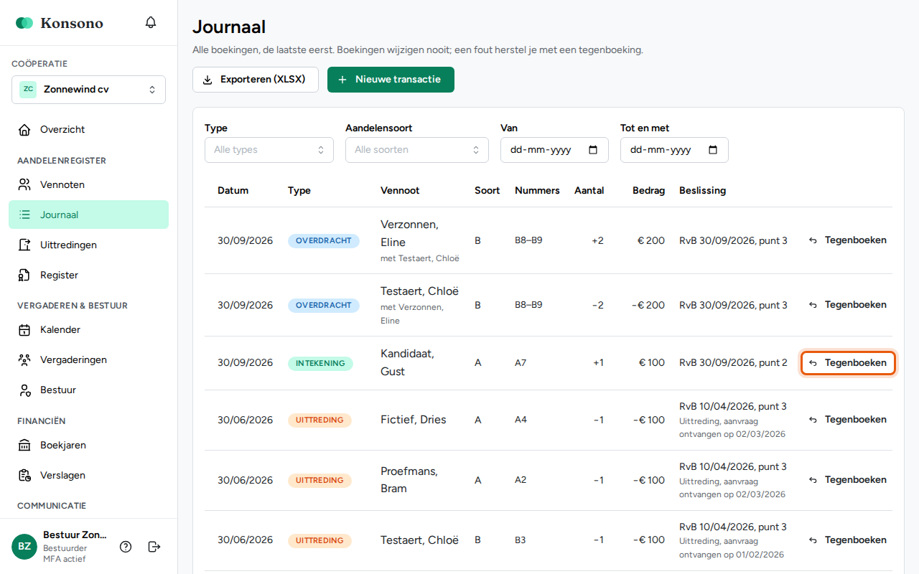Open Uittredingen in sidebar
Screen dimensions: 919x574
pyautogui.click(x=88, y=245)
